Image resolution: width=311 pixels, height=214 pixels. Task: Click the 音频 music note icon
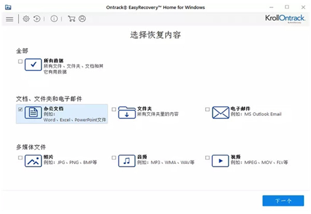click(x=127, y=161)
